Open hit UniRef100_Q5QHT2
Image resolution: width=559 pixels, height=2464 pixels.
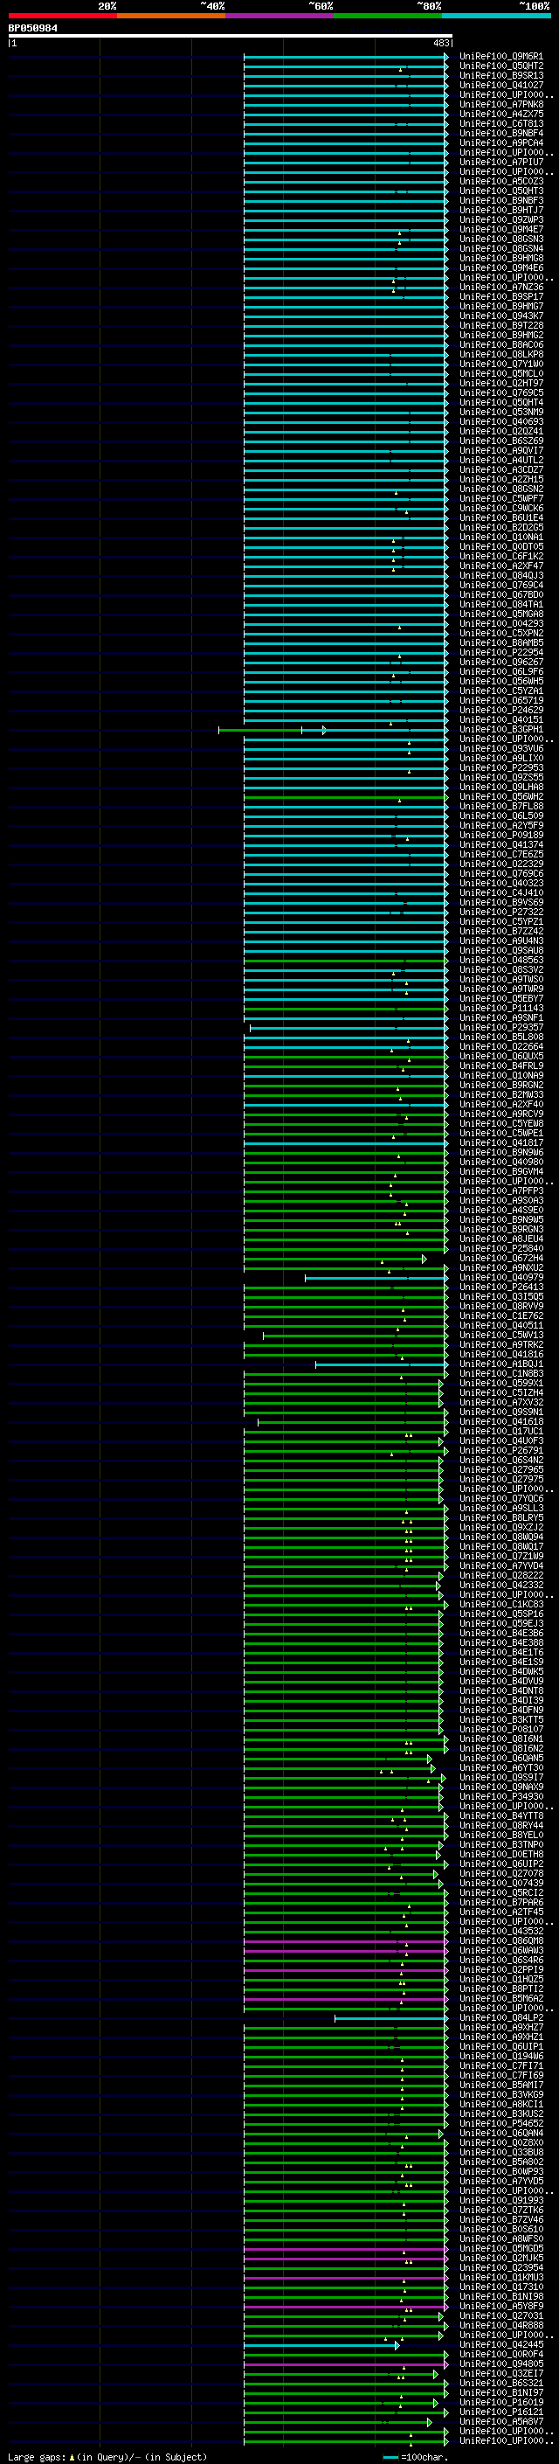[500, 66]
